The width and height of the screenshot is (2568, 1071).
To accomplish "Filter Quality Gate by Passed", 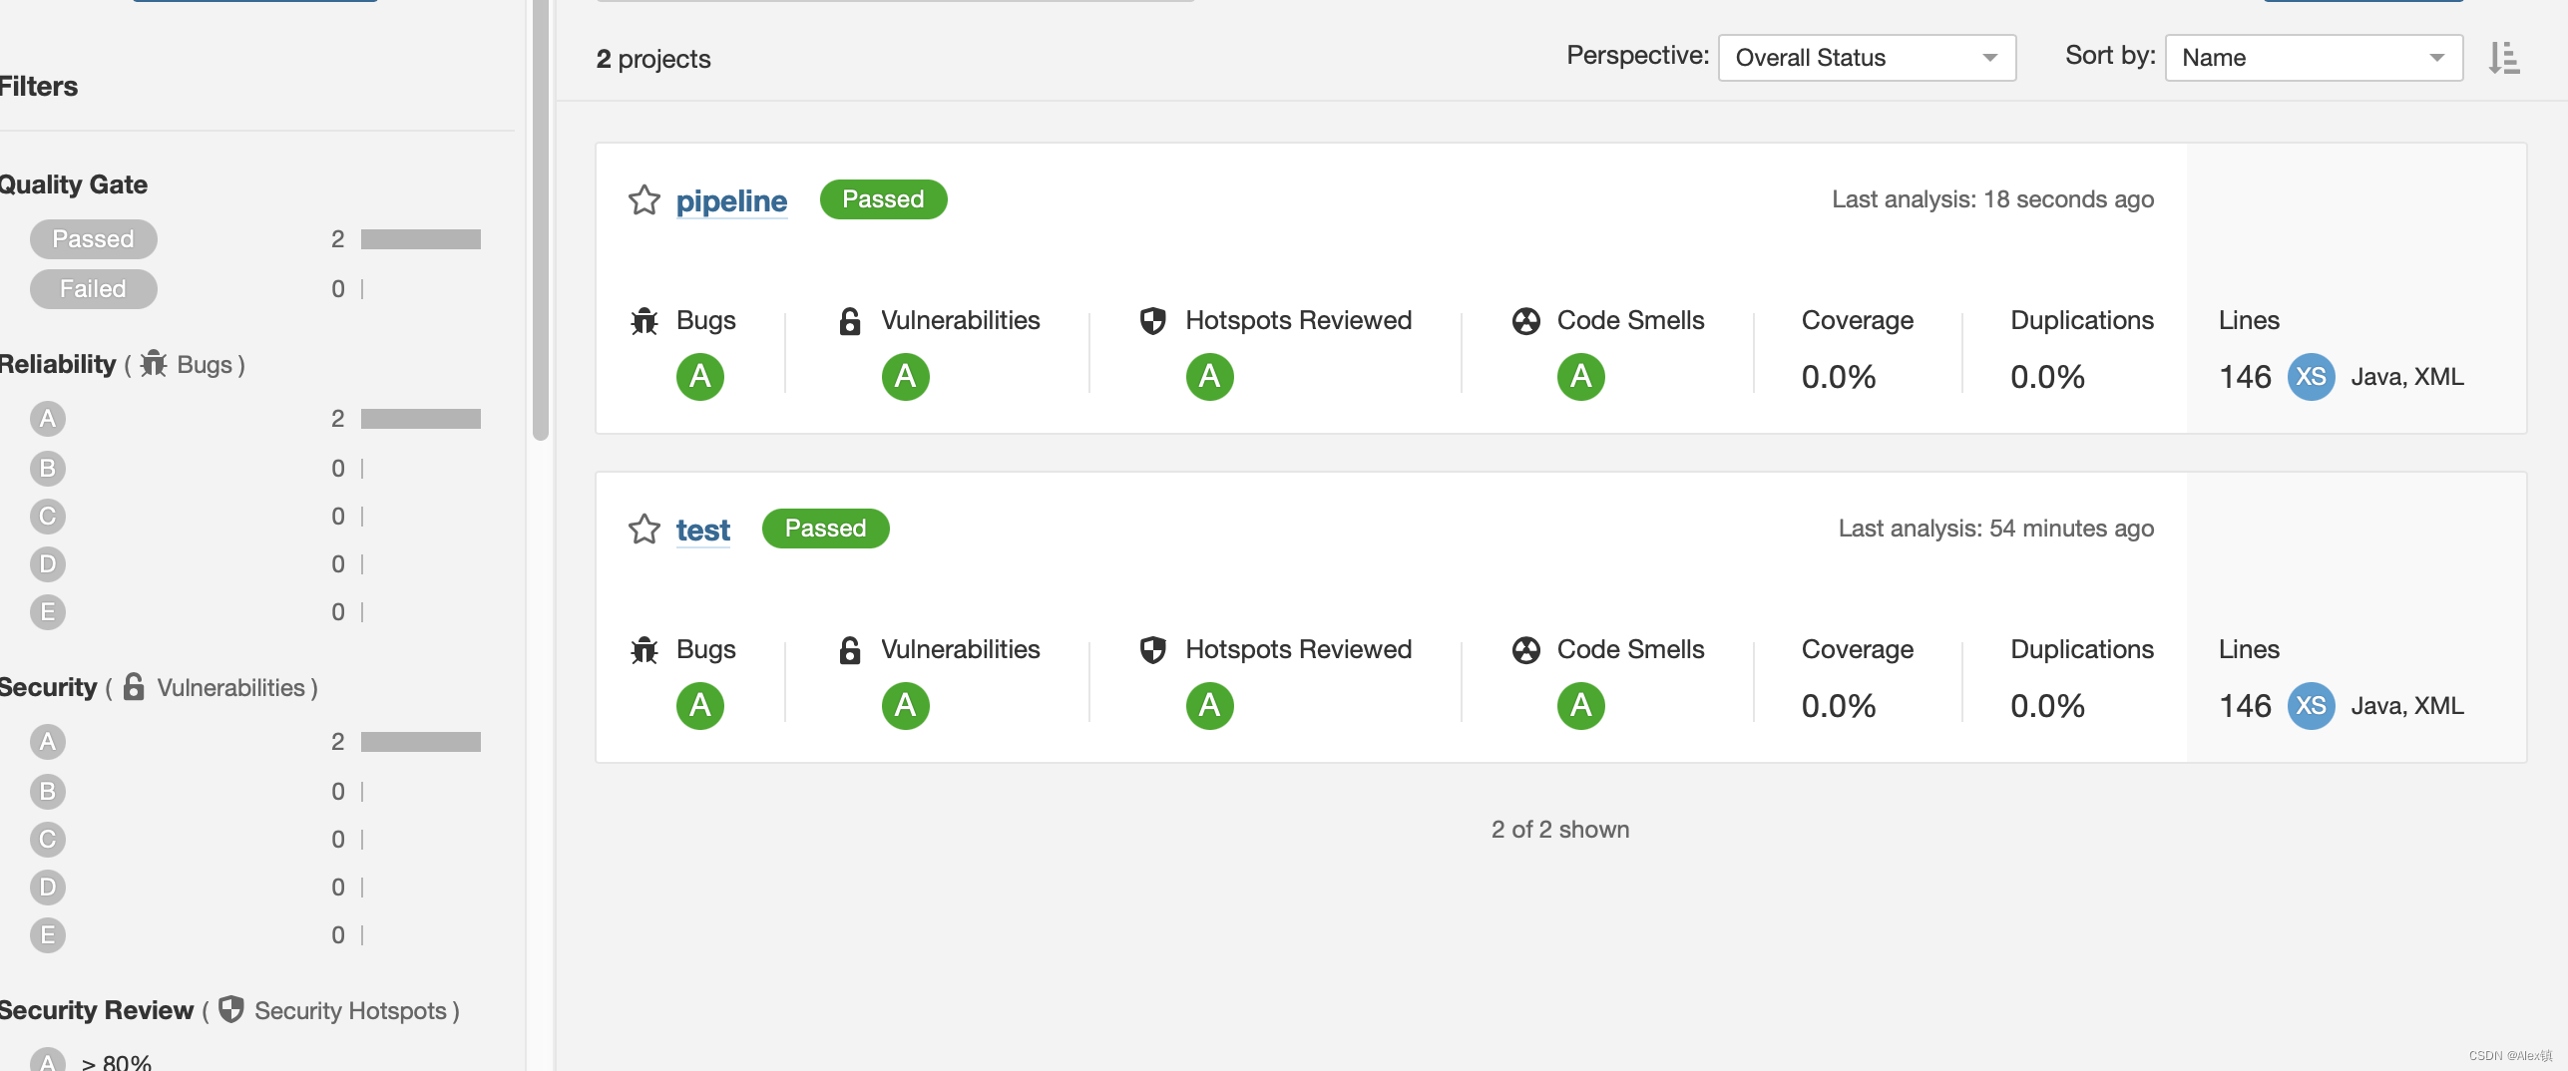I will tap(93, 239).
